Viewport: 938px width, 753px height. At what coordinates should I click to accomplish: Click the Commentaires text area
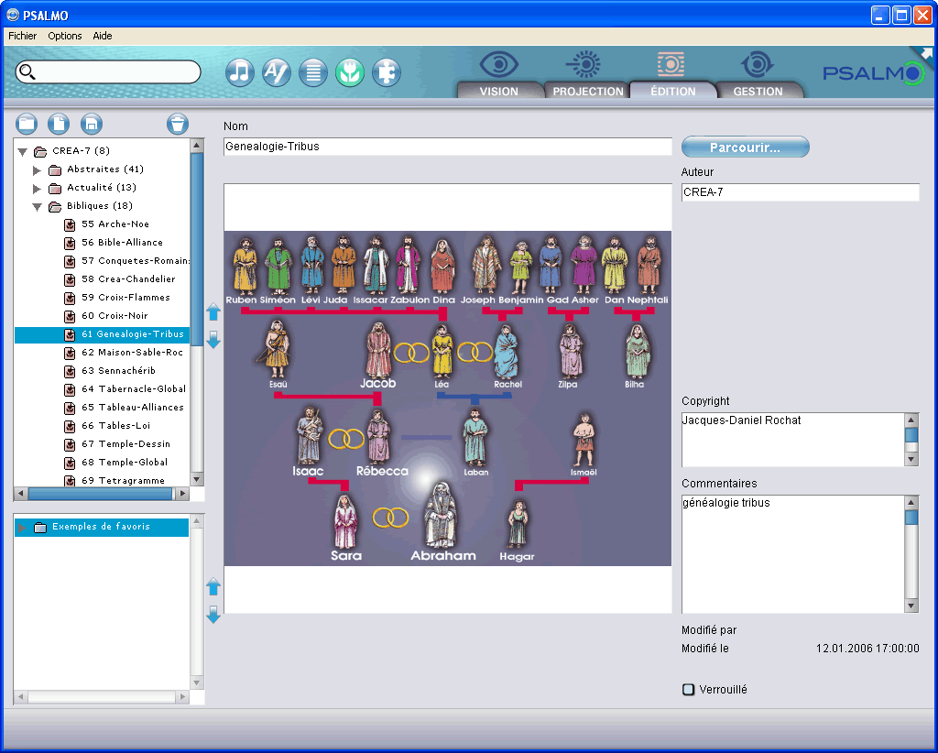(x=792, y=554)
